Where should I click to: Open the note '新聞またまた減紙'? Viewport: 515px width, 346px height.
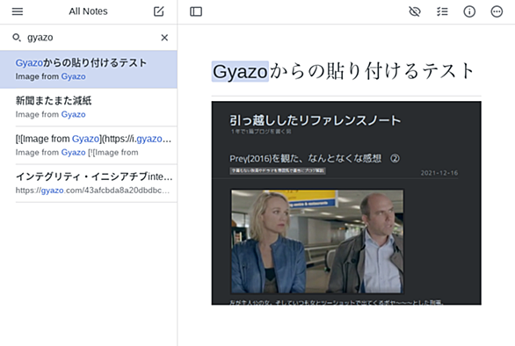click(x=89, y=107)
